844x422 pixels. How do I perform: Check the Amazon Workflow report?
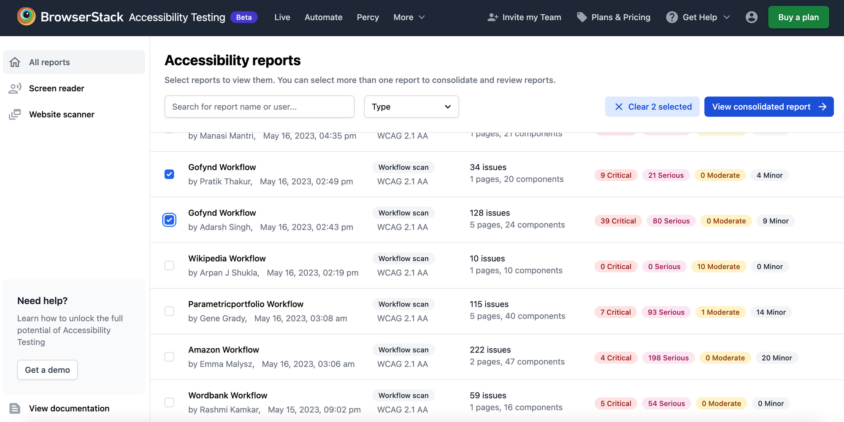169,357
